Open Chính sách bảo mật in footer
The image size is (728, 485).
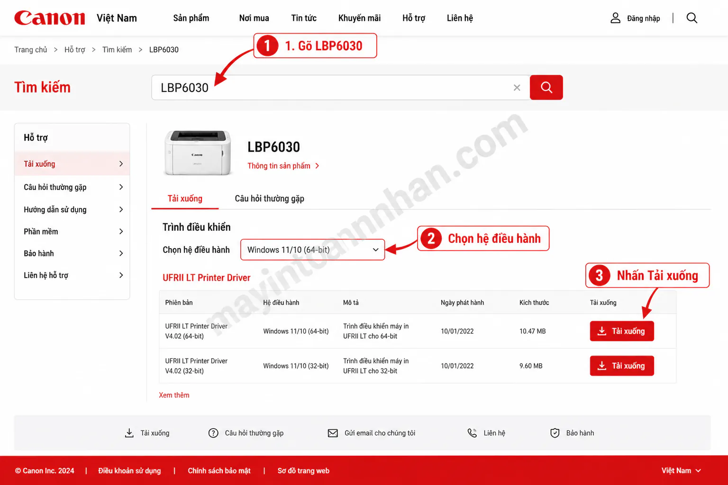point(219,471)
